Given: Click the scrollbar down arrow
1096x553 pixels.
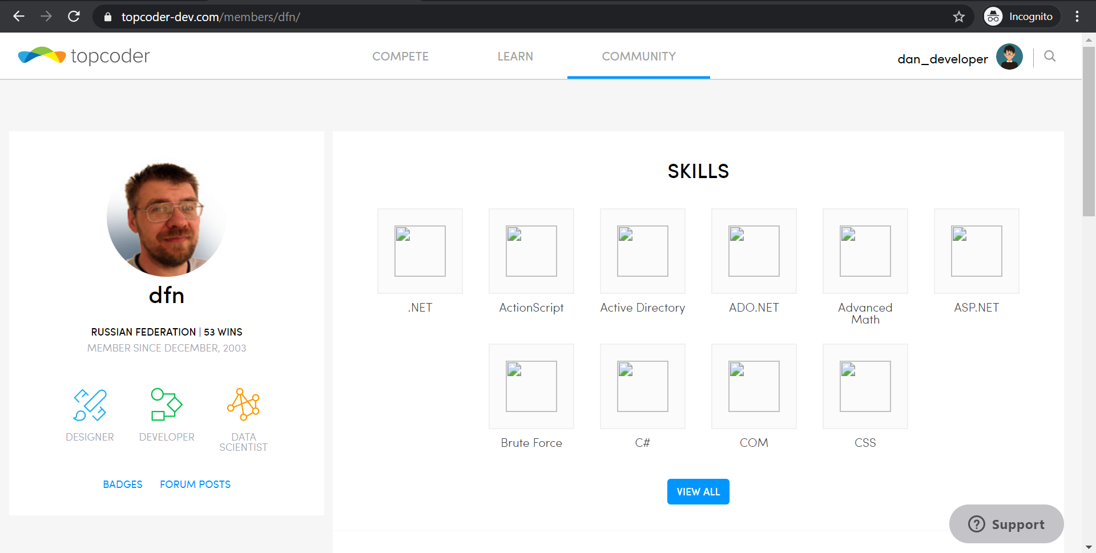Looking at the screenshot, I should click(1089, 547).
